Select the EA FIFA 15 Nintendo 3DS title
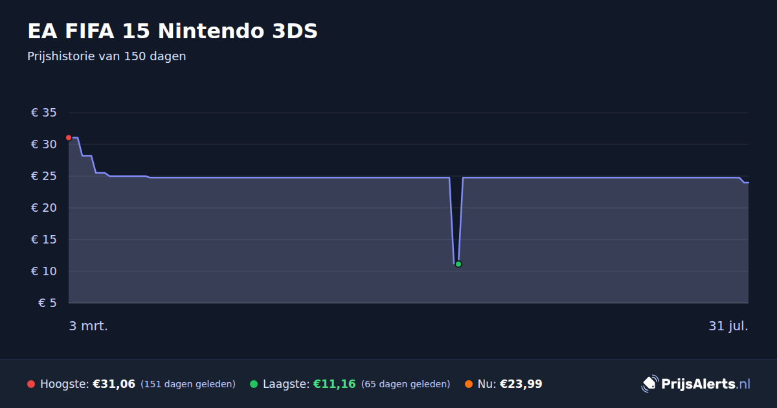 click(x=173, y=31)
